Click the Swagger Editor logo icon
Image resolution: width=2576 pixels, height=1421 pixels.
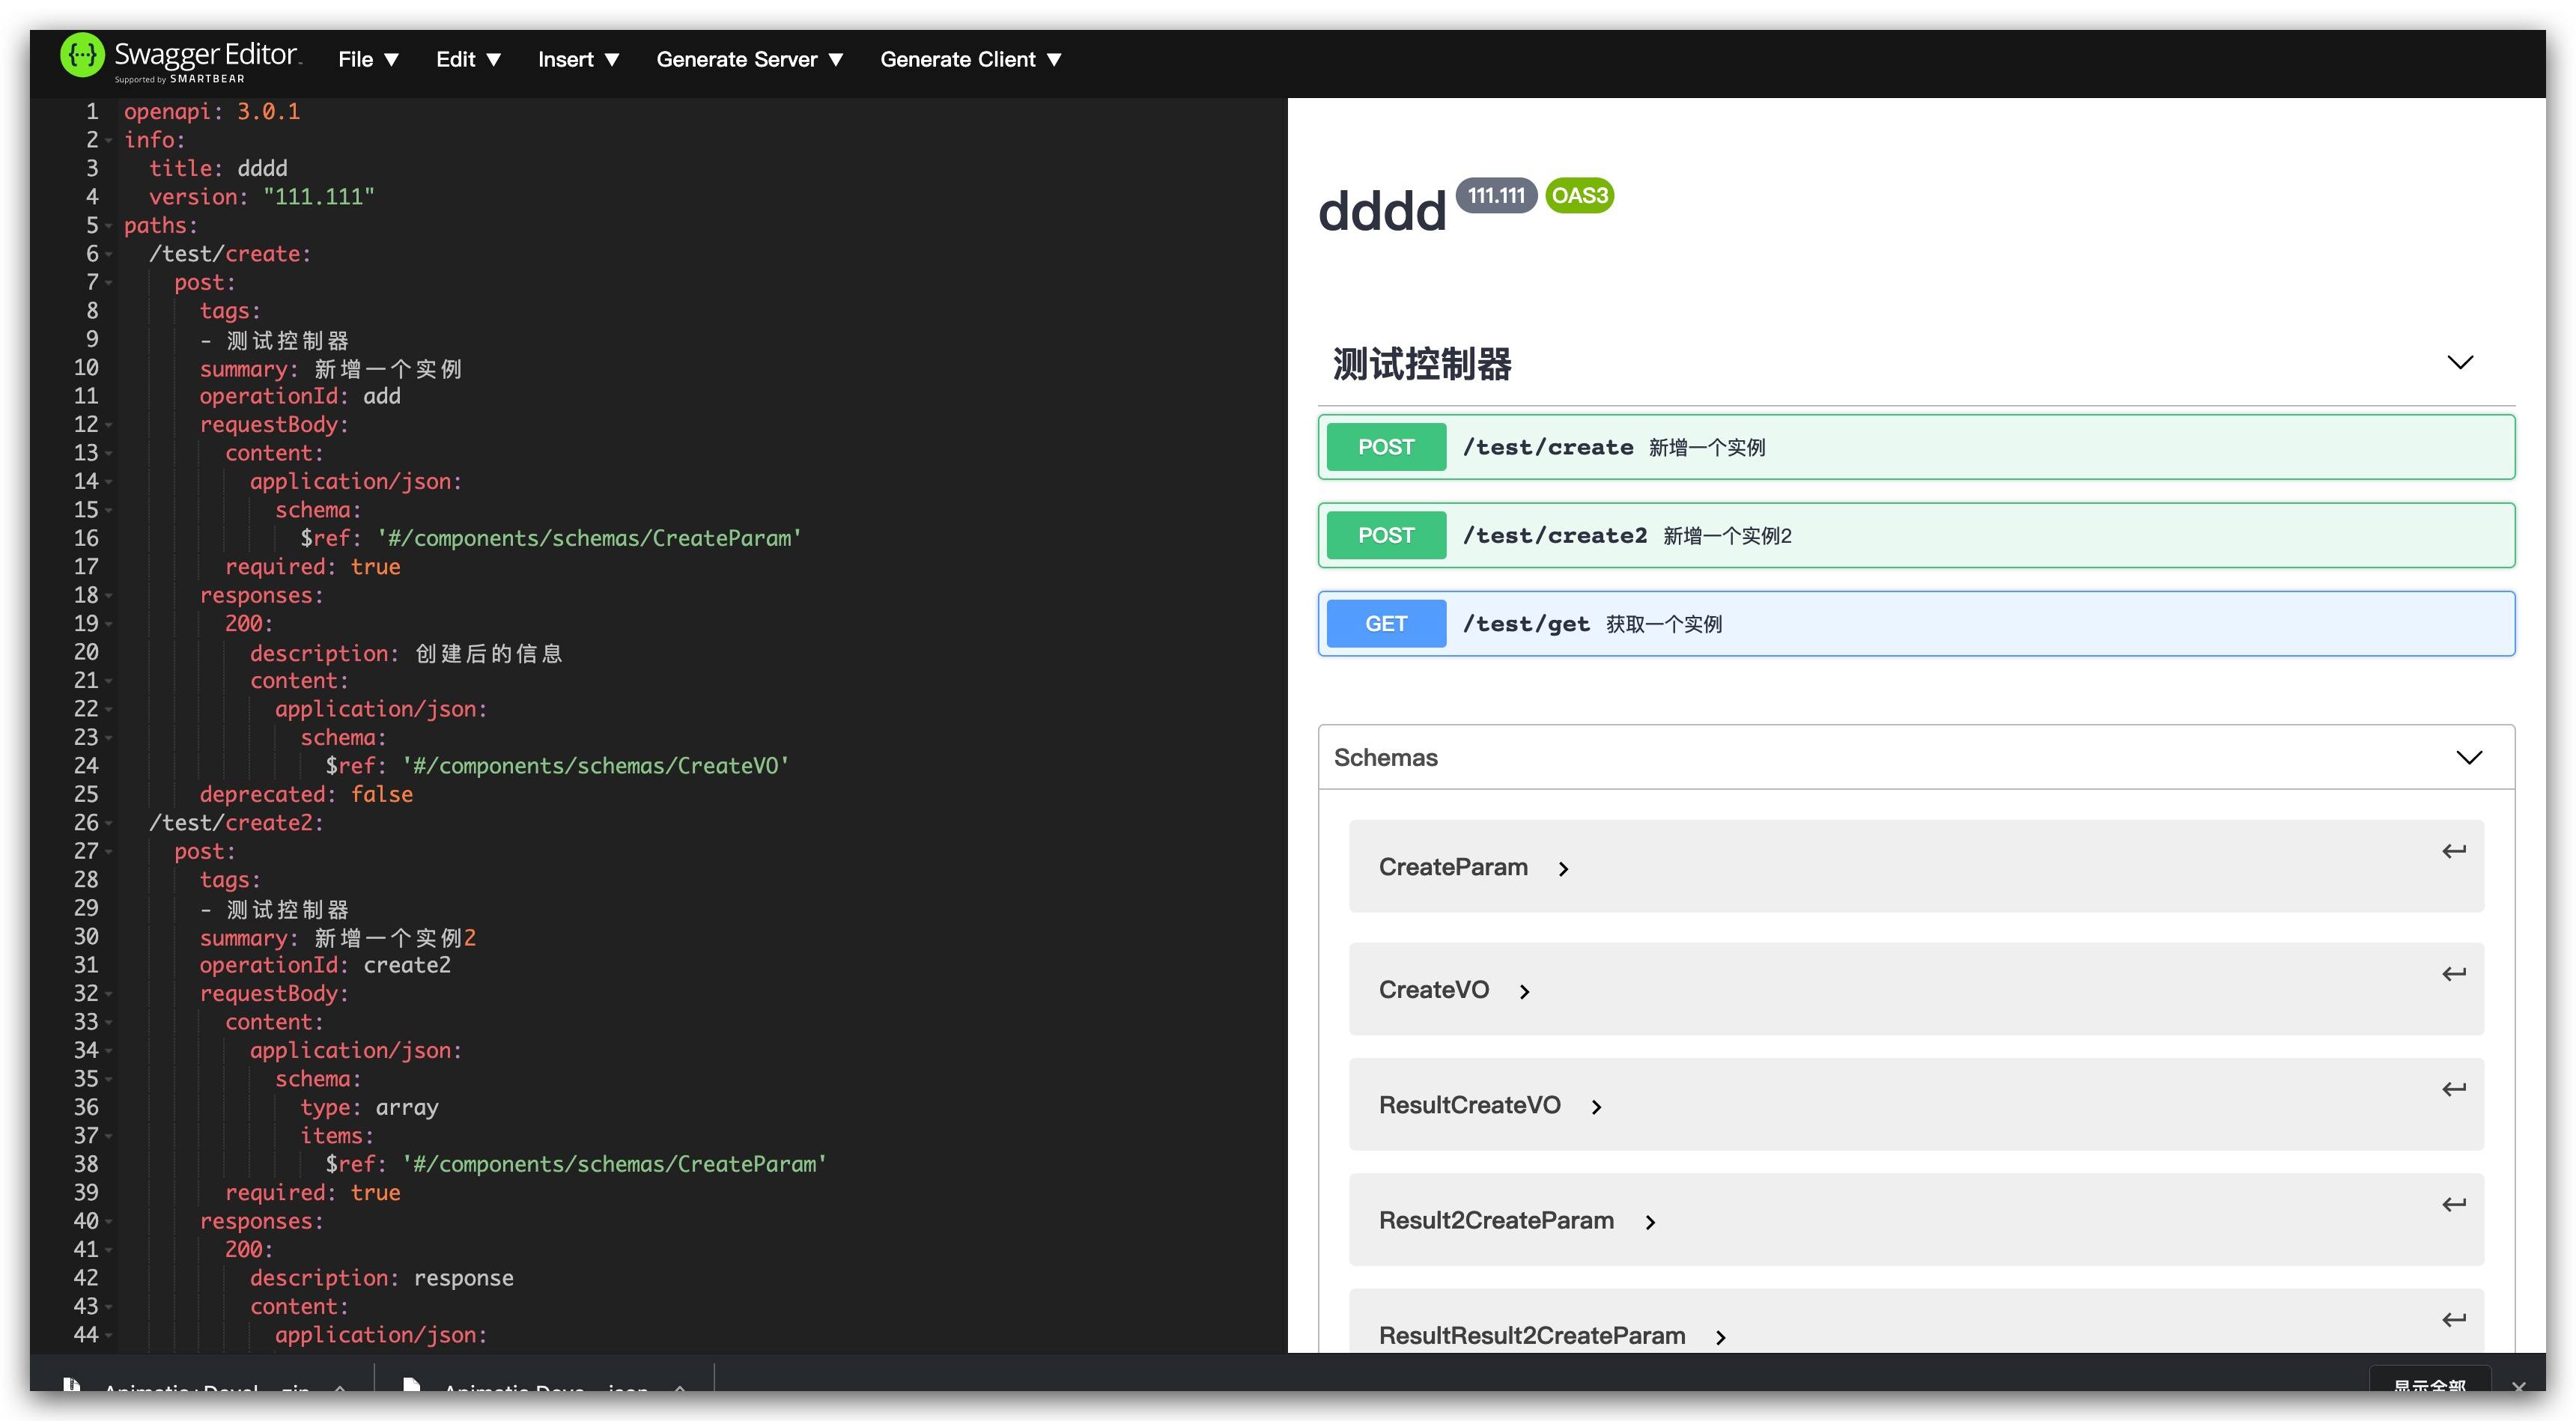[x=82, y=56]
